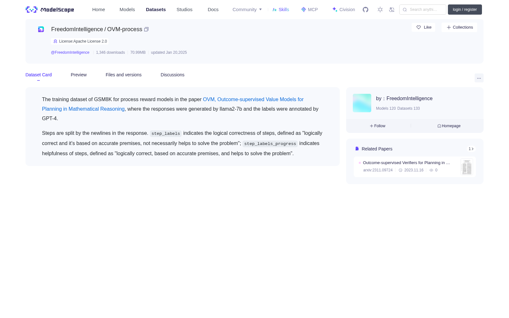Image resolution: width=509 pixels, height=318 pixels.
Task: Open the Datasets nav item
Action: pos(156,10)
